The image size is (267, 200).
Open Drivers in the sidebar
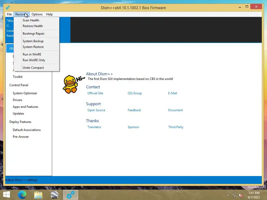click(17, 100)
